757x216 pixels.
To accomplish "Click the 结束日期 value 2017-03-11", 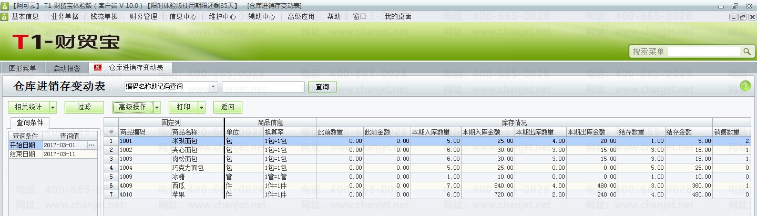I will 70,154.
